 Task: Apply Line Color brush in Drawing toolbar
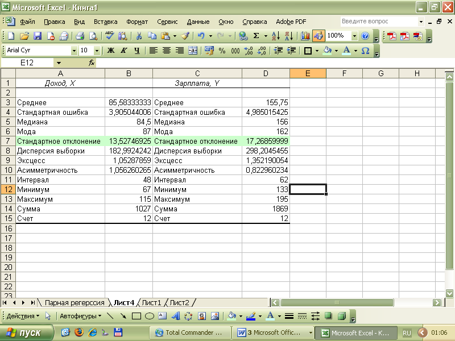point(251,316)
